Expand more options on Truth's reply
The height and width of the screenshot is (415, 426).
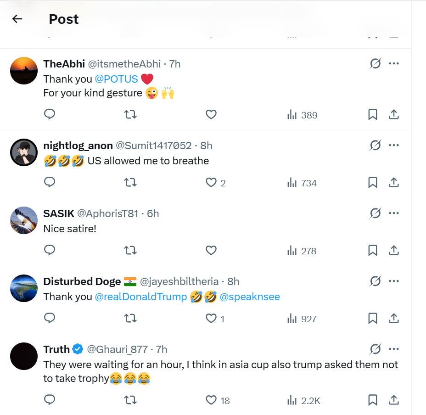393,349
